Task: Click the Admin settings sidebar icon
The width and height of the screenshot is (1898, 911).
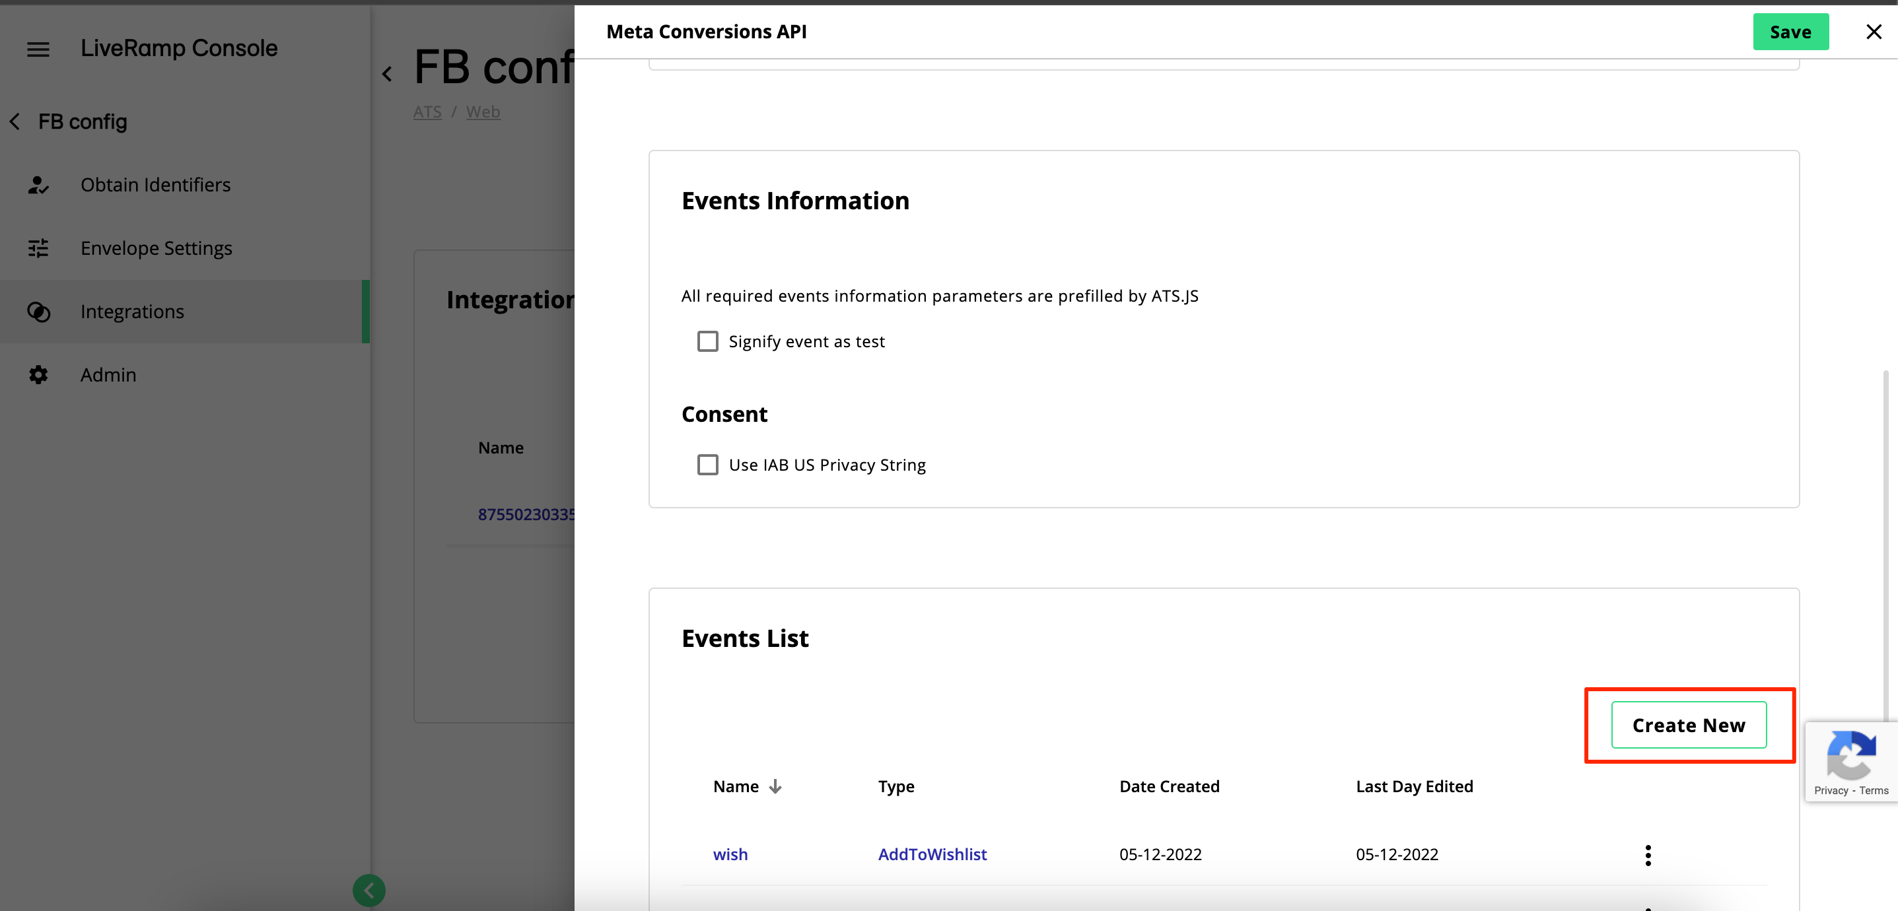Action: click(39, 374)
